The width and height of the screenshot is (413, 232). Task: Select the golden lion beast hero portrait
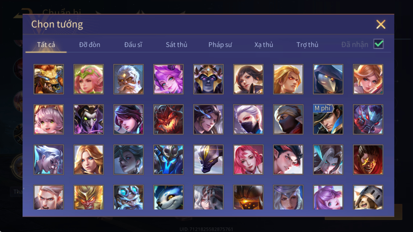point(49,79)
